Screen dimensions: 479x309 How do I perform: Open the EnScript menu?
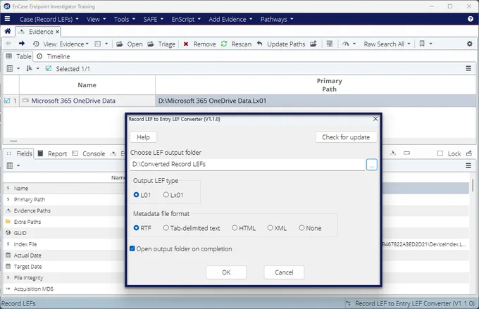coord(186,19)
